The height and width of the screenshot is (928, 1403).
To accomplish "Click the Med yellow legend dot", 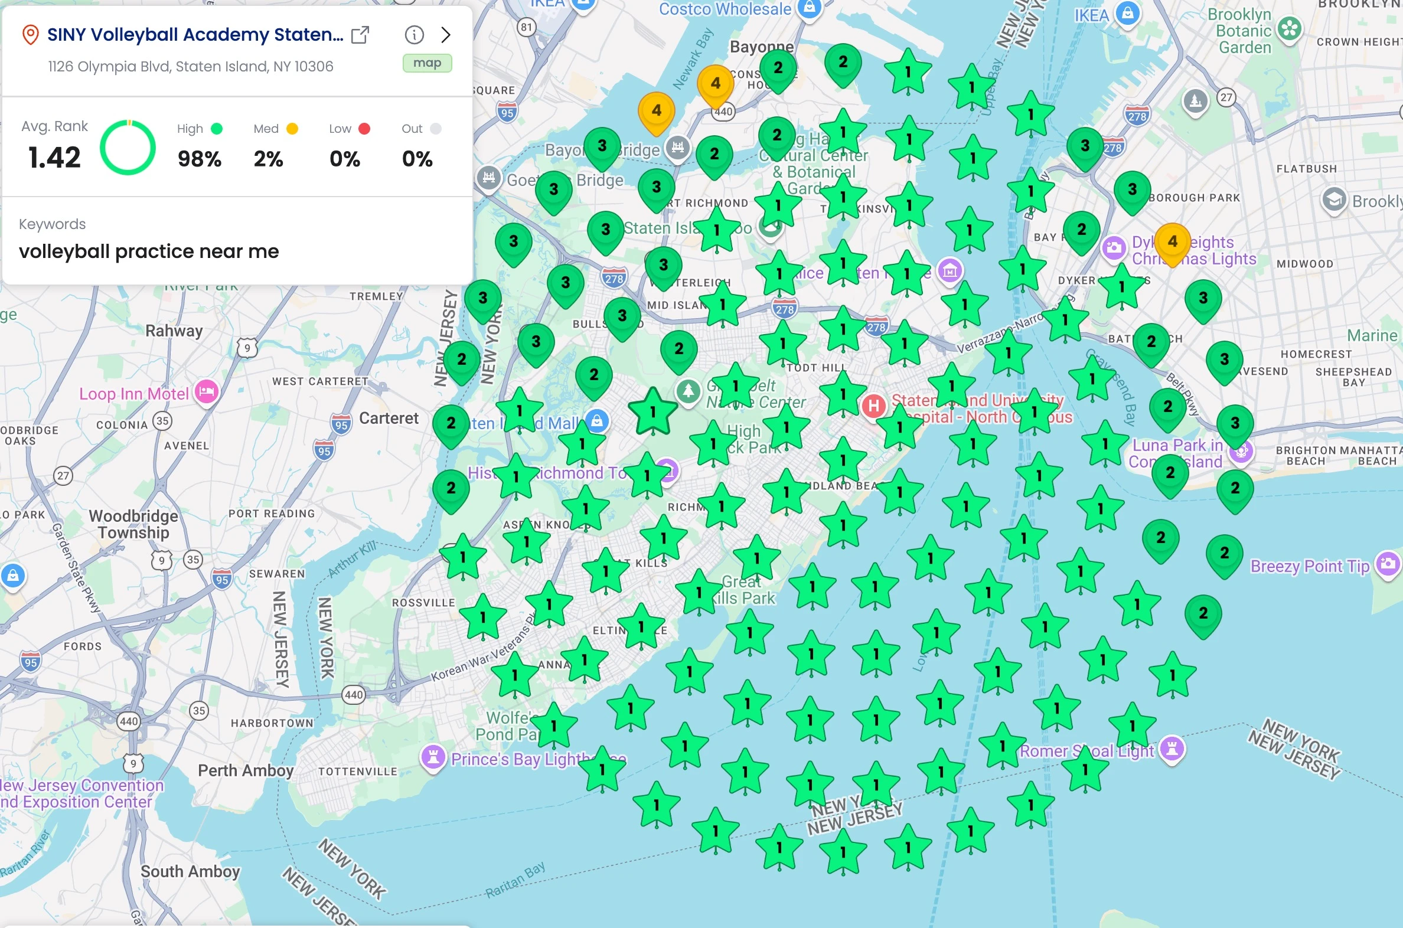I will 292,129.
